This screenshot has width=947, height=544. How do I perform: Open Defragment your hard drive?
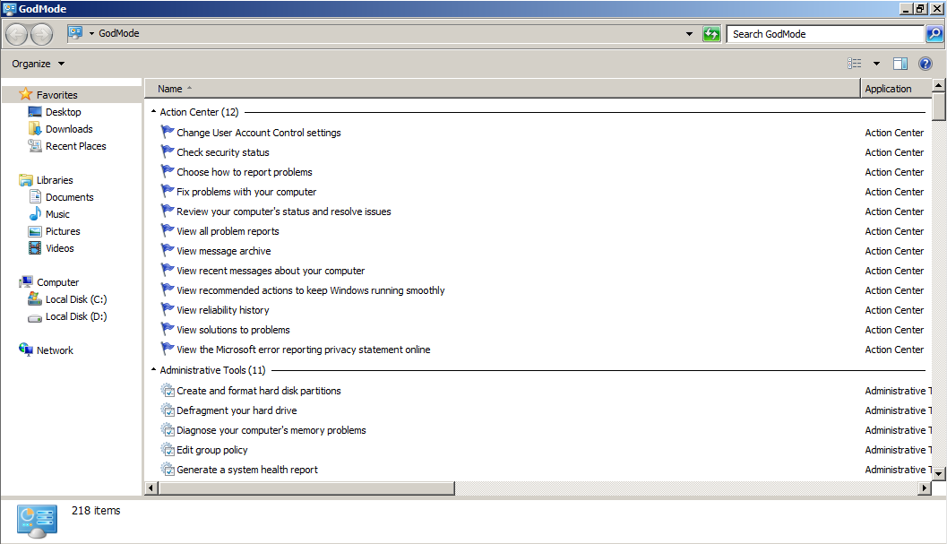tap(237, 410)
